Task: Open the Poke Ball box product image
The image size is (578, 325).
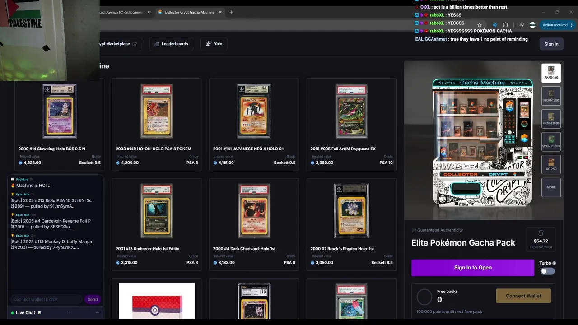Action: 157,301
